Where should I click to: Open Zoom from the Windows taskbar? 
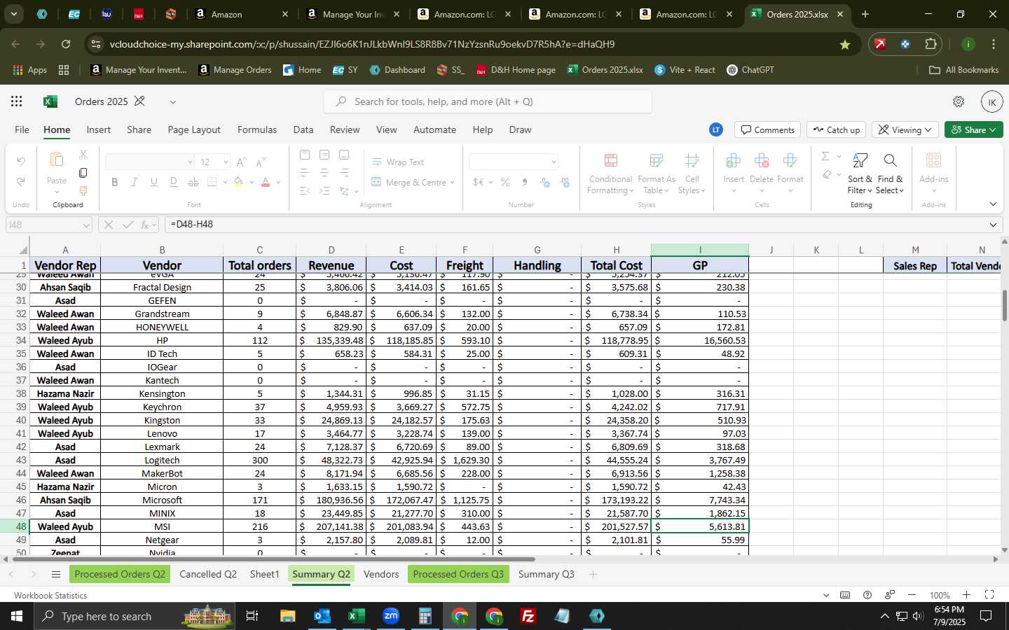click(x=391, y=616)
